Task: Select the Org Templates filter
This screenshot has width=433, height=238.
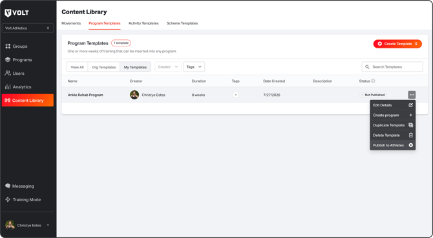Action: click(104, 67)
